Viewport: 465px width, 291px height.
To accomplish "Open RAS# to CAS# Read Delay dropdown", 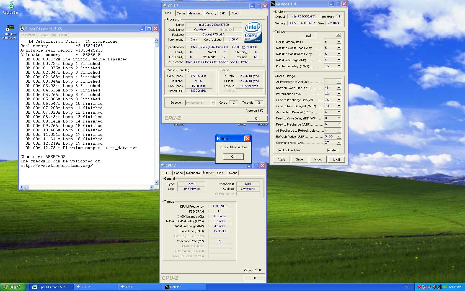I will [339, 48].
